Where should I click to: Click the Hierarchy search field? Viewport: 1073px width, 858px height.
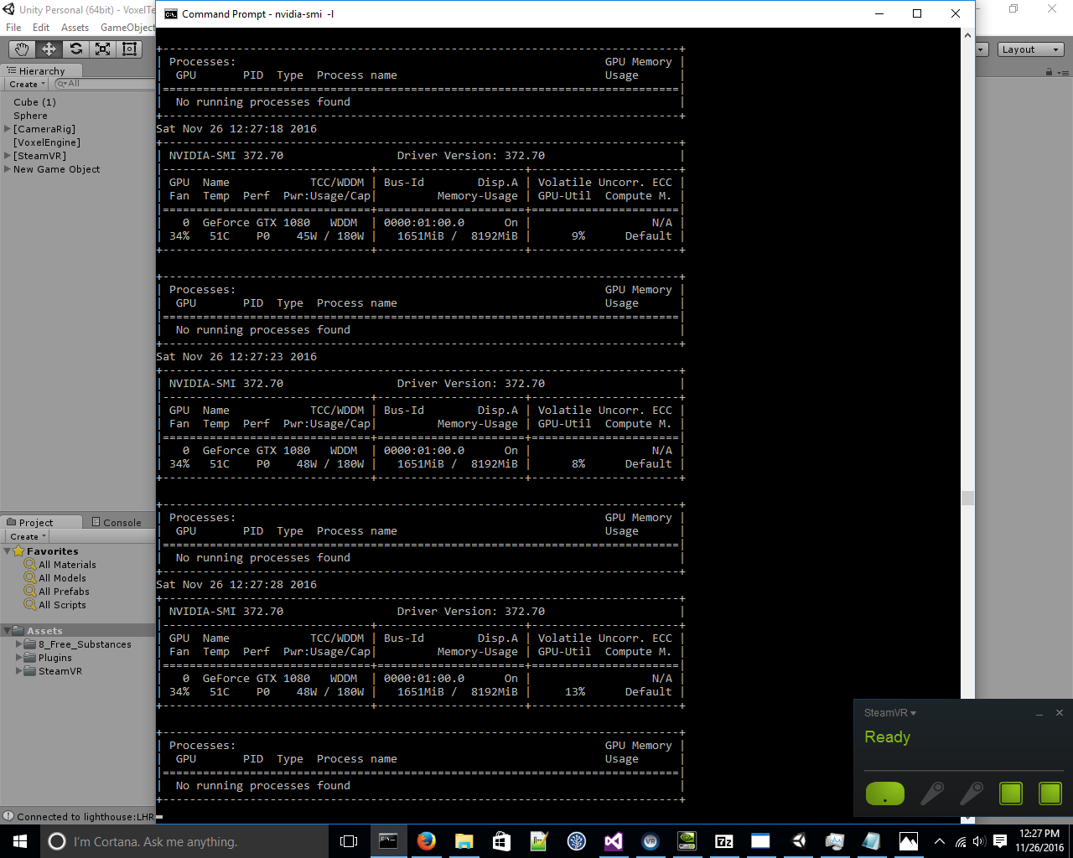[105, 84]
